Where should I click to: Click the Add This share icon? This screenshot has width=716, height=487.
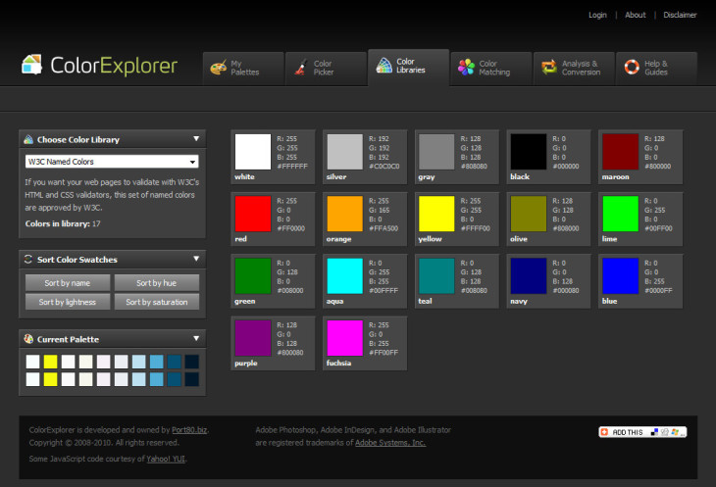pyautogui.click(x=604, y=432)
